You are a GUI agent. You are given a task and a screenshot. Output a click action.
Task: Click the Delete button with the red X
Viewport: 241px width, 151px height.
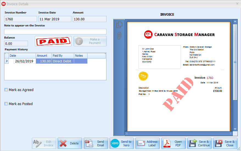coord(70,143)
